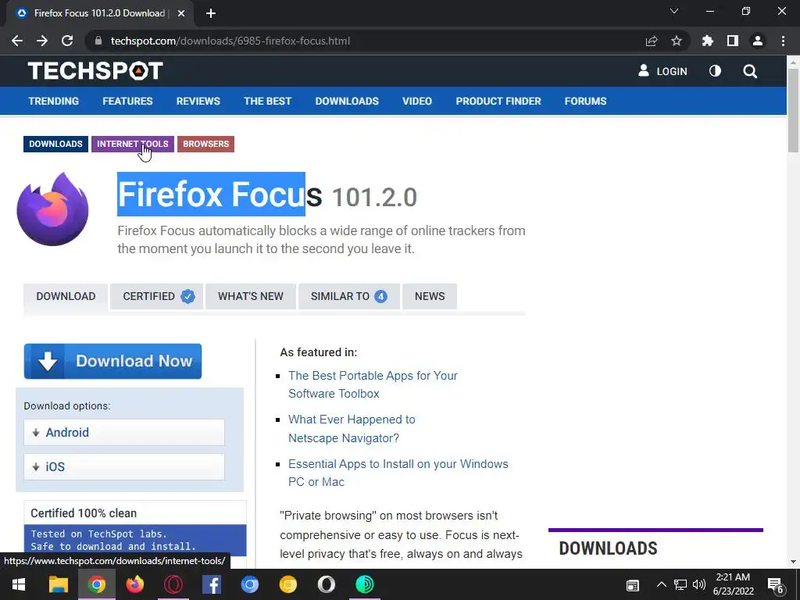Click the TechSpot logo
The height and width of the screenshot is (600, 800).
coord(95,71)
